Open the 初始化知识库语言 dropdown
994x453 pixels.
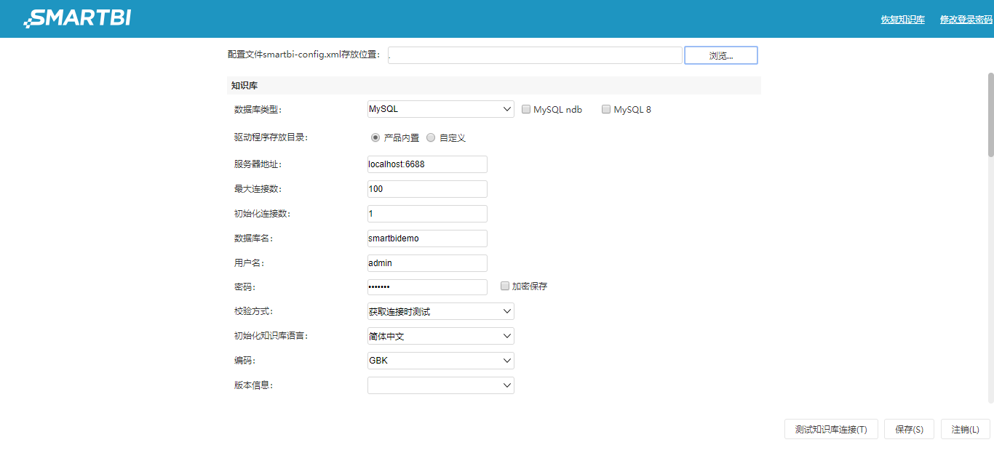(441, 336)
